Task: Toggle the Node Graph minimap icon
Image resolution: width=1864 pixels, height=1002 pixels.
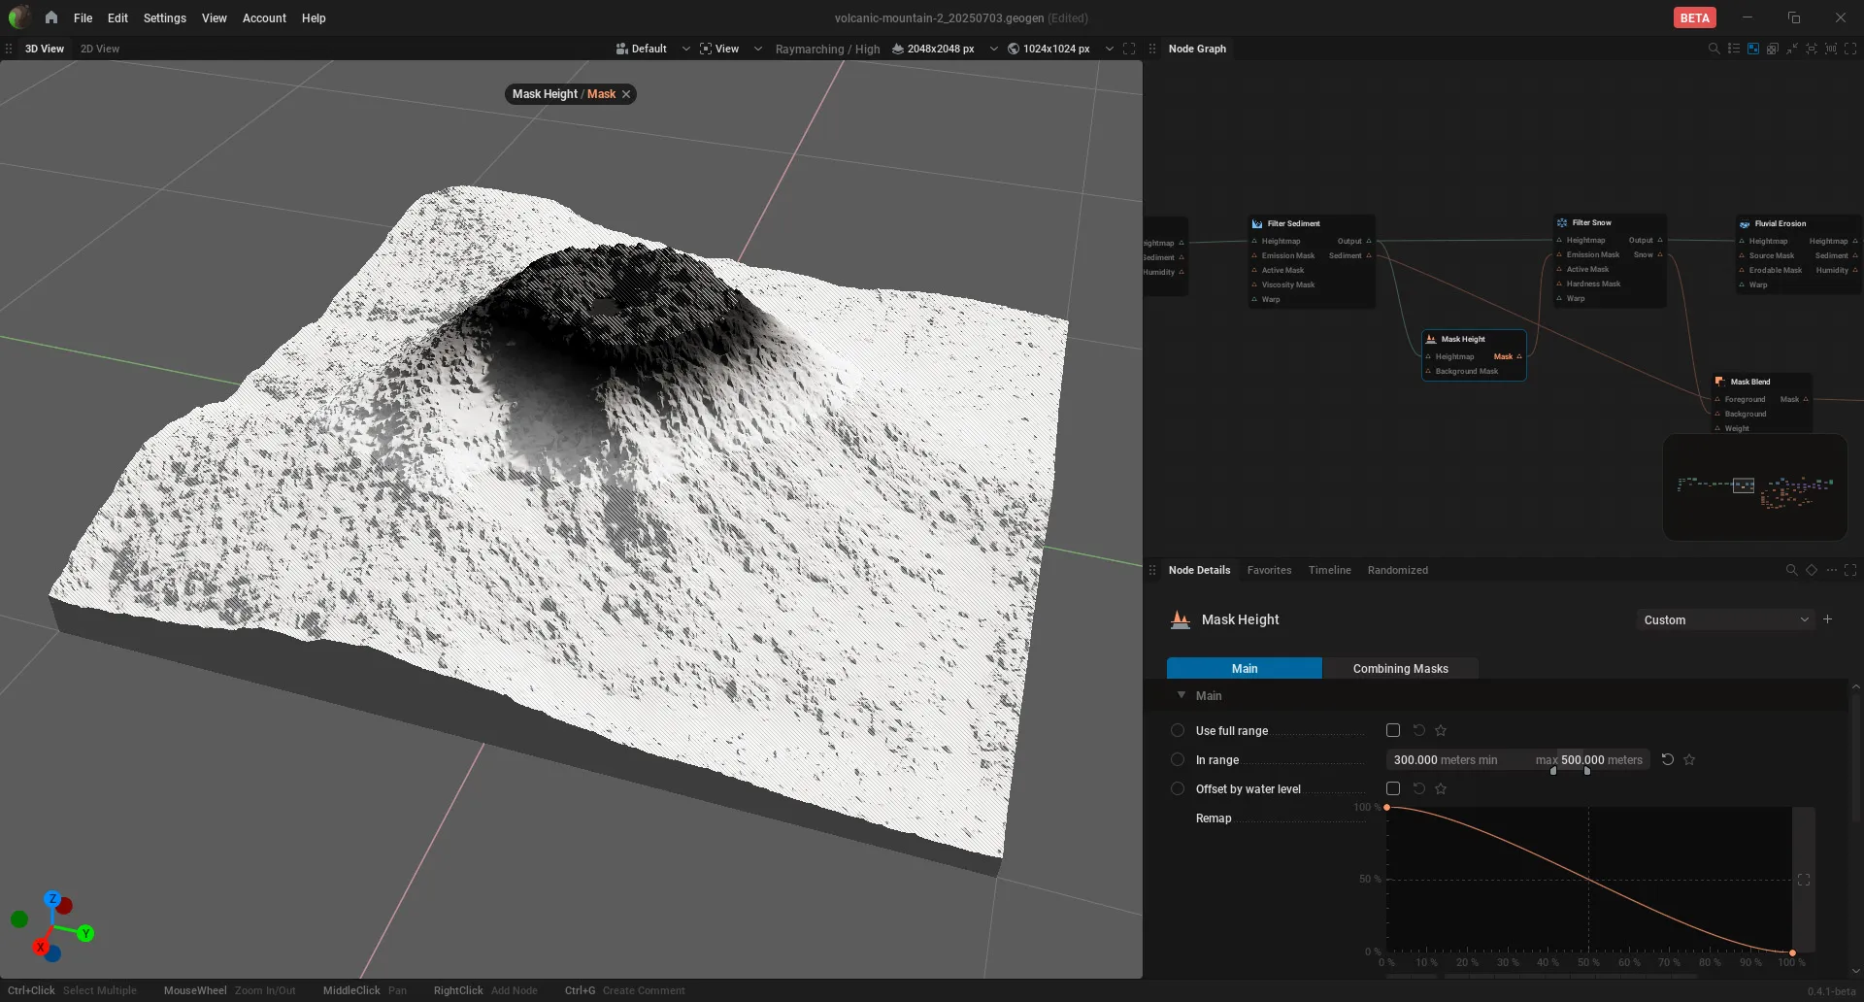Action: (x=1753, y=49)
